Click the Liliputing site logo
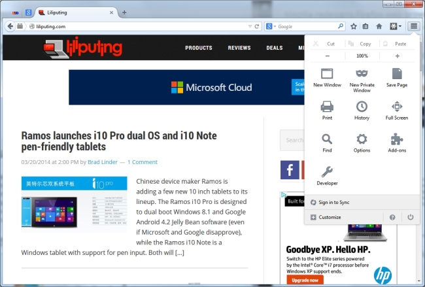 coord(82,47)
